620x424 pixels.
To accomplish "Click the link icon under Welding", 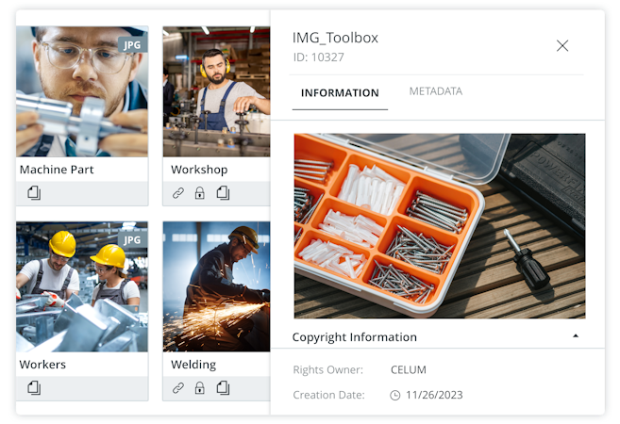I will click(x=178, y=388).
